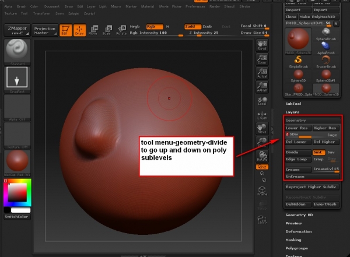Click the Export tool button
350x257 pixels.
[326, 10]
